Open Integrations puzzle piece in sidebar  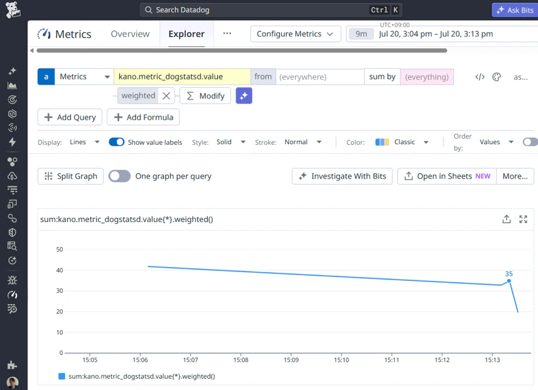13,365
